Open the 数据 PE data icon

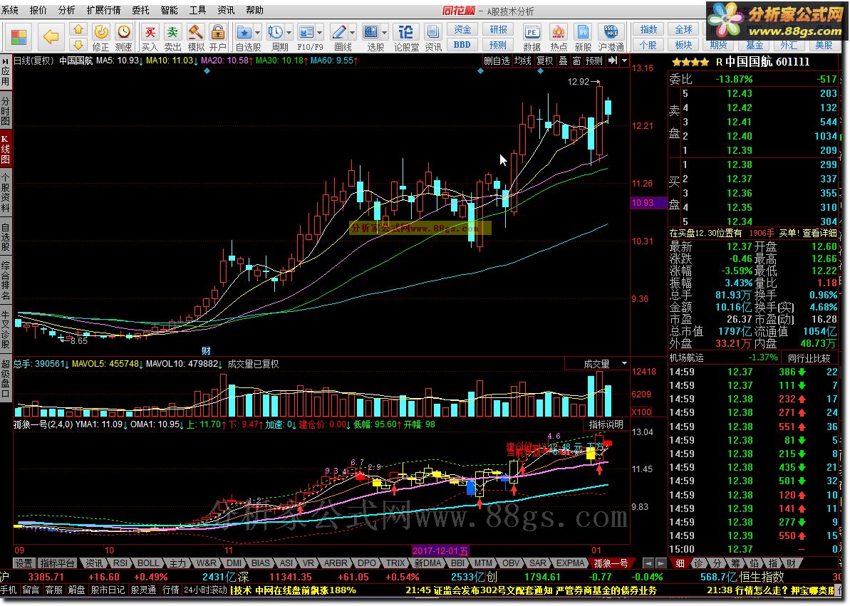coord(532,38)
